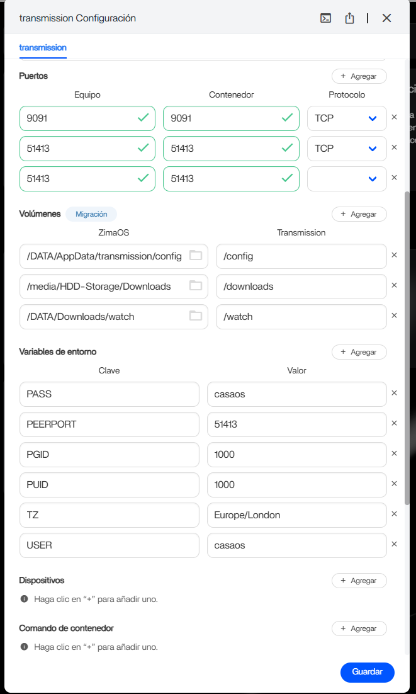Delete the PEERPORT environment variable

(395, 423)
